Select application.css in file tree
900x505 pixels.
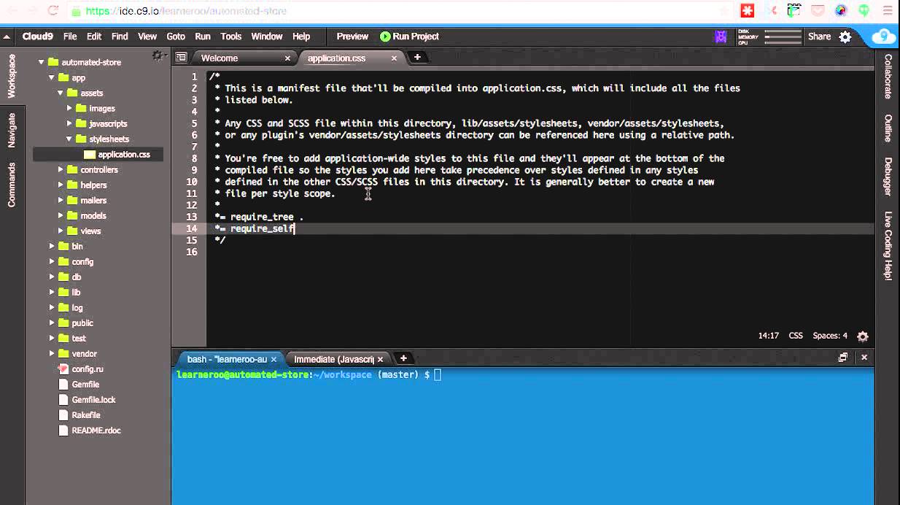124,154
